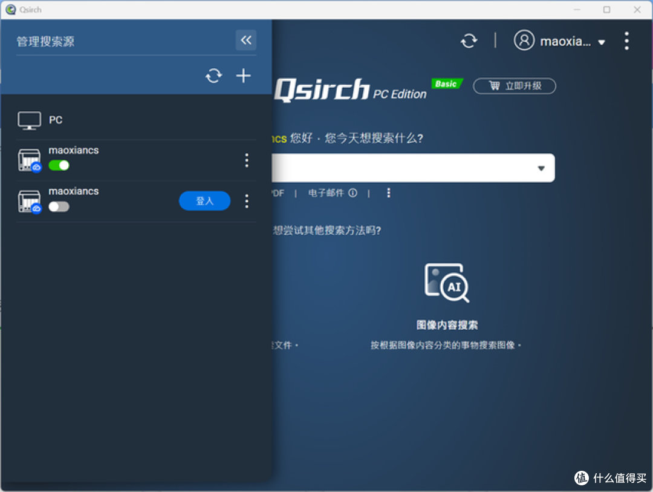
Task: Click the first maoxiancs NAS device icon
Action: click(30, 160)
